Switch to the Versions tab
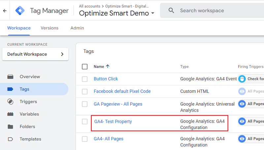264x150 pixels. [x=49, y=28]
